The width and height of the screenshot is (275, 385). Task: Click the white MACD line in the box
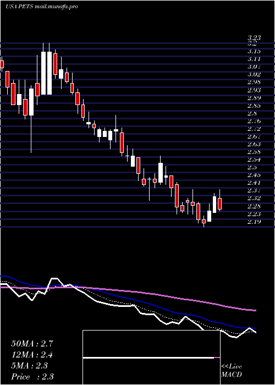(148, 358)
